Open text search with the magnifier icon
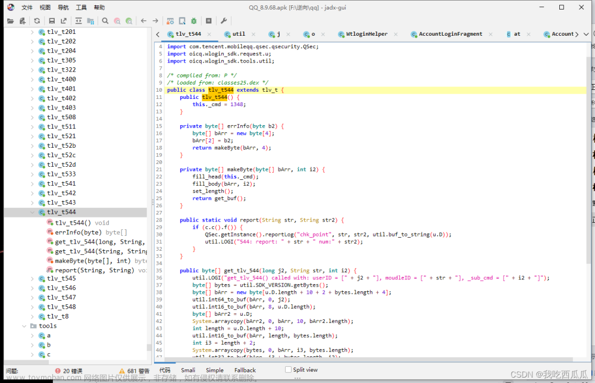Screen dimensions: 595x383 [x=105, y=21]
